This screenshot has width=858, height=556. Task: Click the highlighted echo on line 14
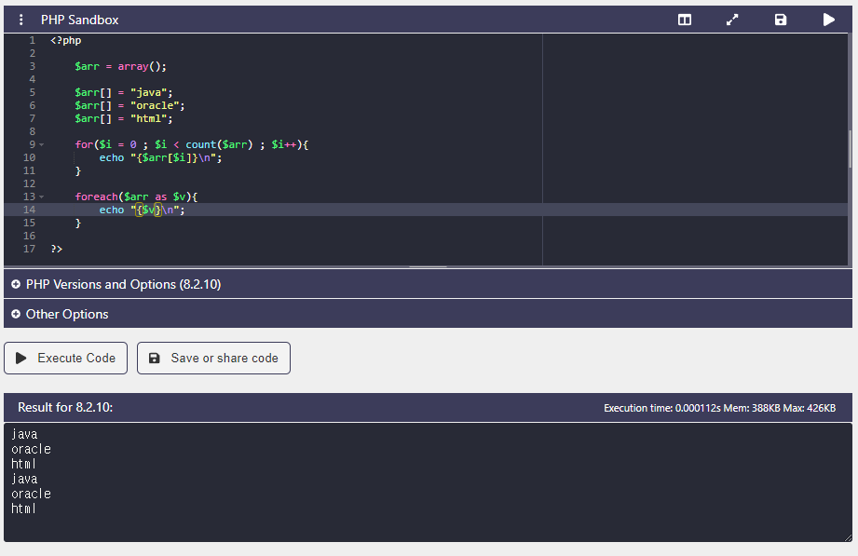[143, 210]
